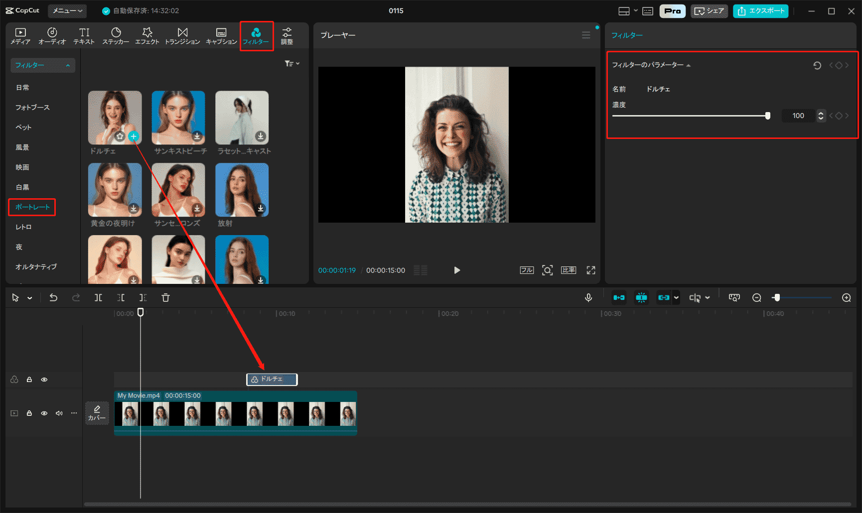This screenshot has width=862, height=513.
Task: Reset the filter parameters with the reset arrow
Action: pos(817,65)
